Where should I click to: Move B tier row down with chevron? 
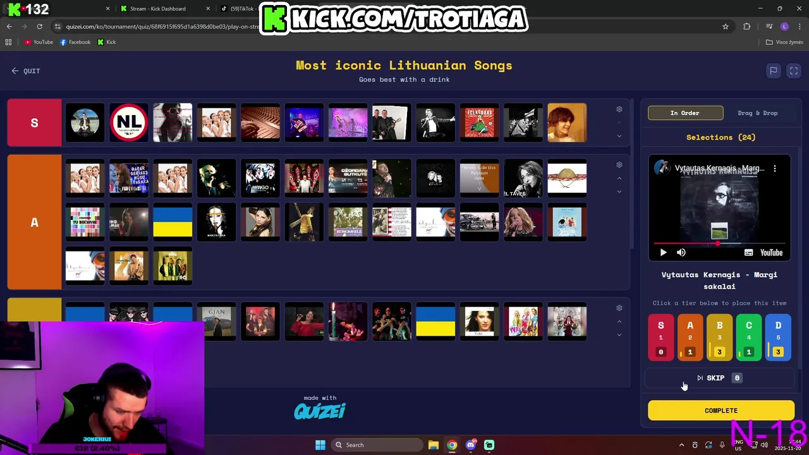click(x=619, y=335)
